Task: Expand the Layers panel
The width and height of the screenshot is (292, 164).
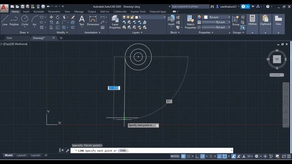Action: pos(137,32)
